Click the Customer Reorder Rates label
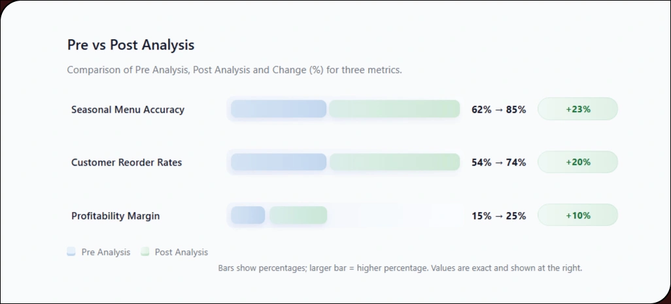The width and height of the screenshot is (671, 304). (126, 162)
